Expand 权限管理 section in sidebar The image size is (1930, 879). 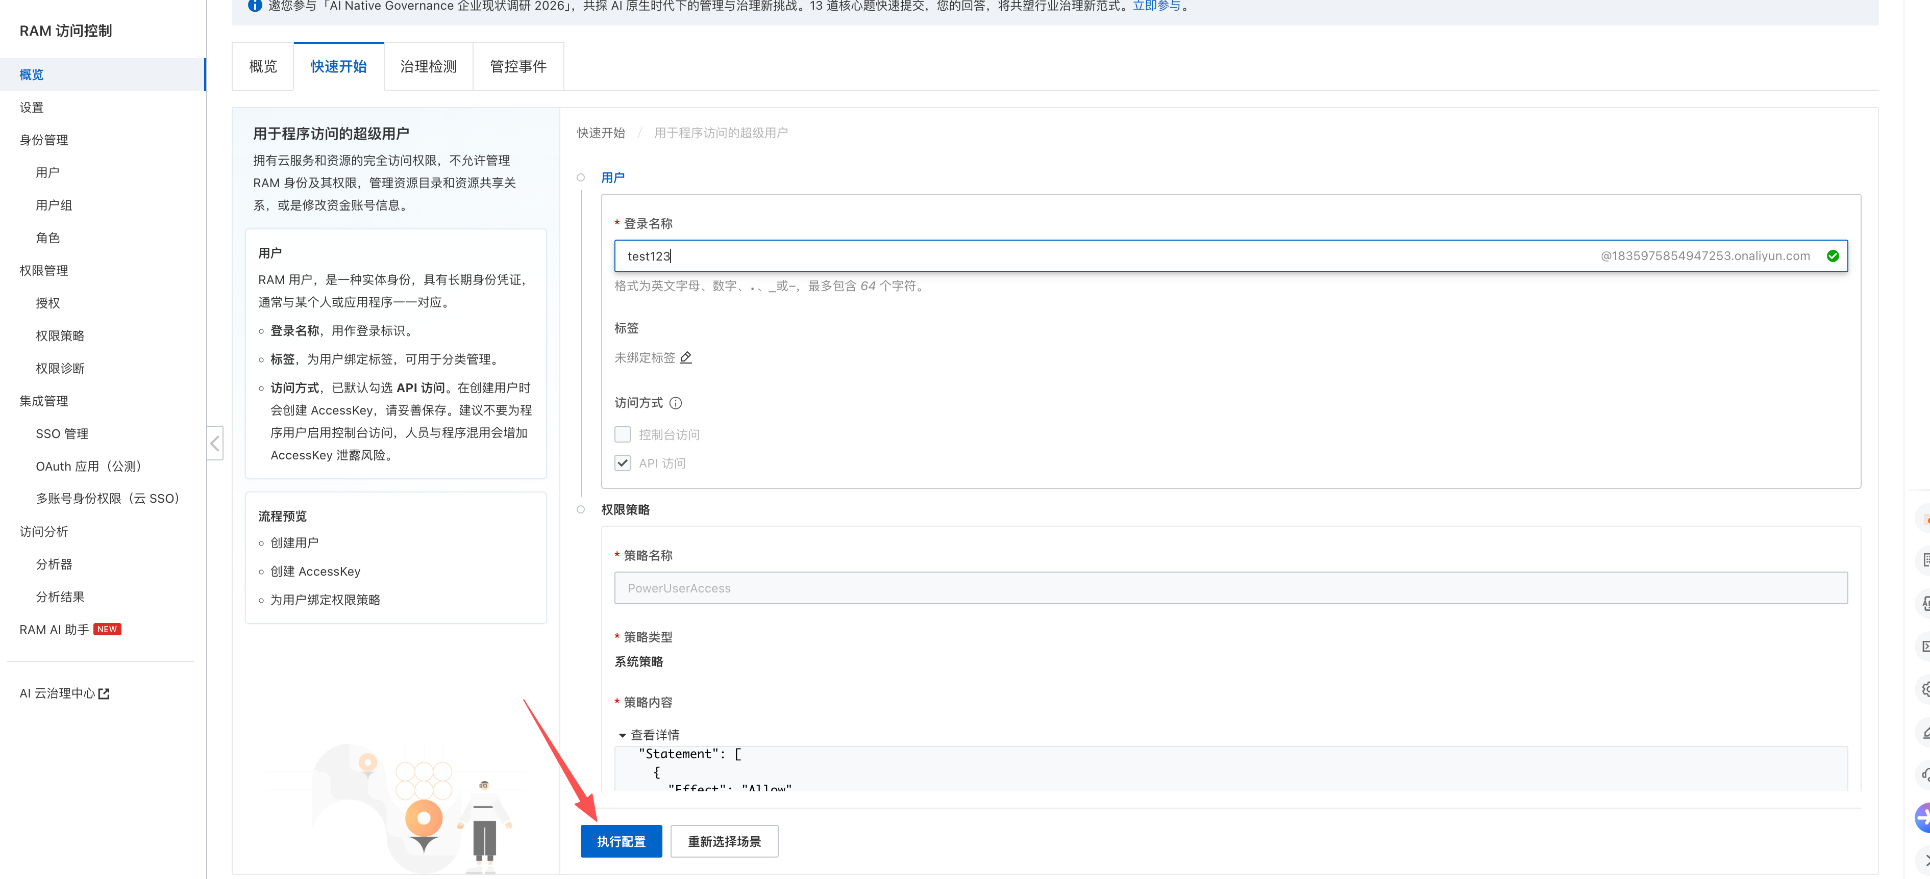click(43, 270)
